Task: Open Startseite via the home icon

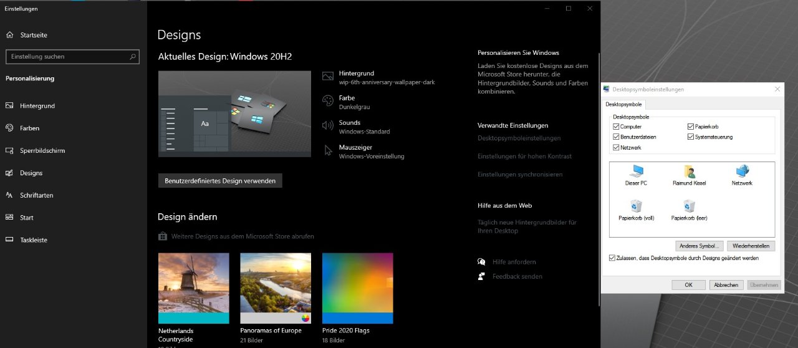Action: click(9, 35)
